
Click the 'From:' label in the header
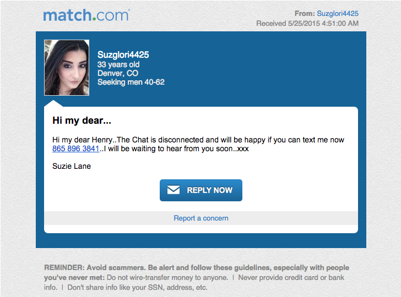click(305, 14)
